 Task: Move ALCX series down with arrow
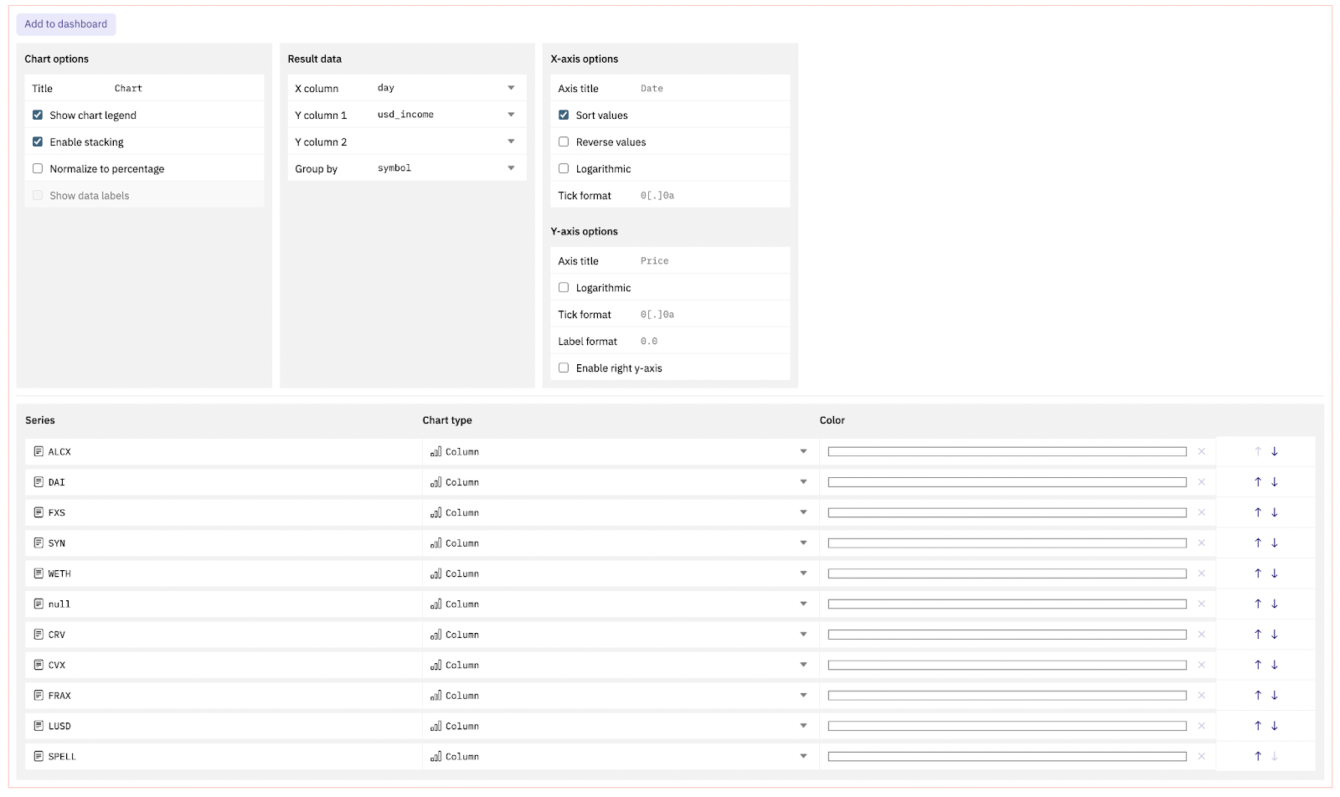click(x=1274, y=452)
